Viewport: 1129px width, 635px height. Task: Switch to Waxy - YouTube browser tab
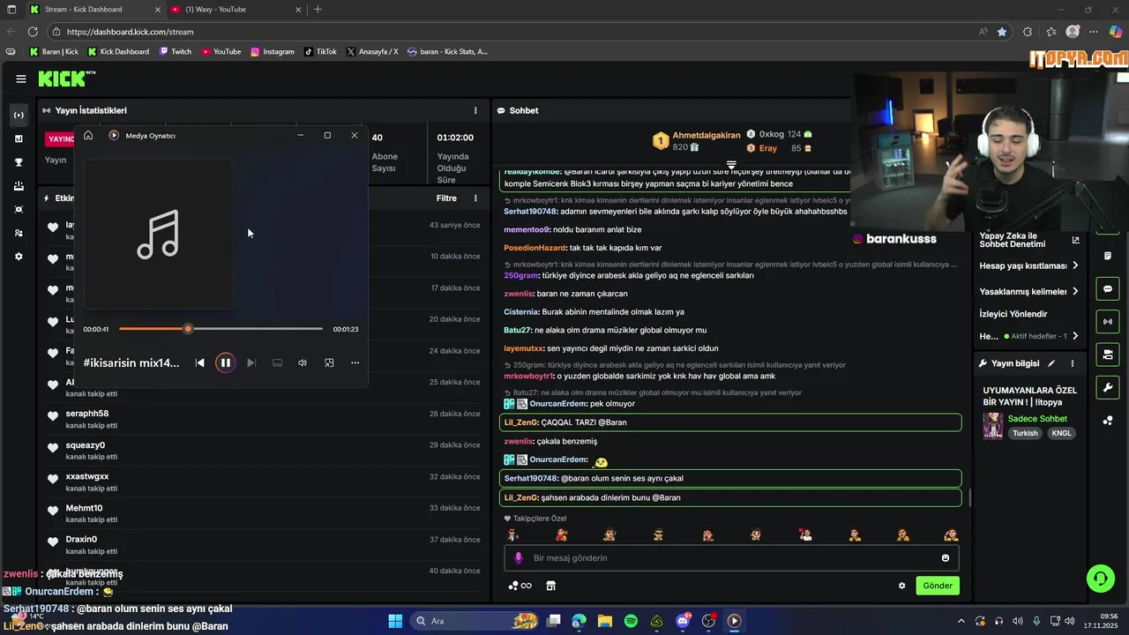[x=235, y=10]
